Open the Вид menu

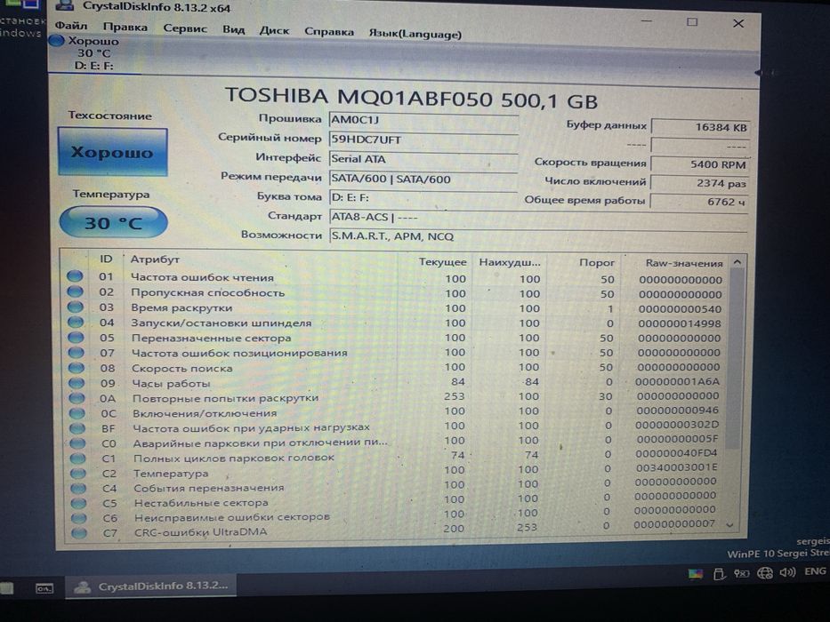click(x=233, y=29)
